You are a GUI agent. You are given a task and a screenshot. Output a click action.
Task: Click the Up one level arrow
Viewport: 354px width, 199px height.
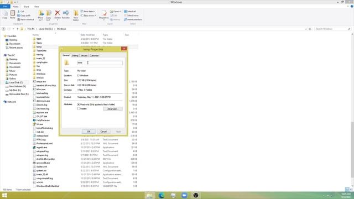[17, 29]
